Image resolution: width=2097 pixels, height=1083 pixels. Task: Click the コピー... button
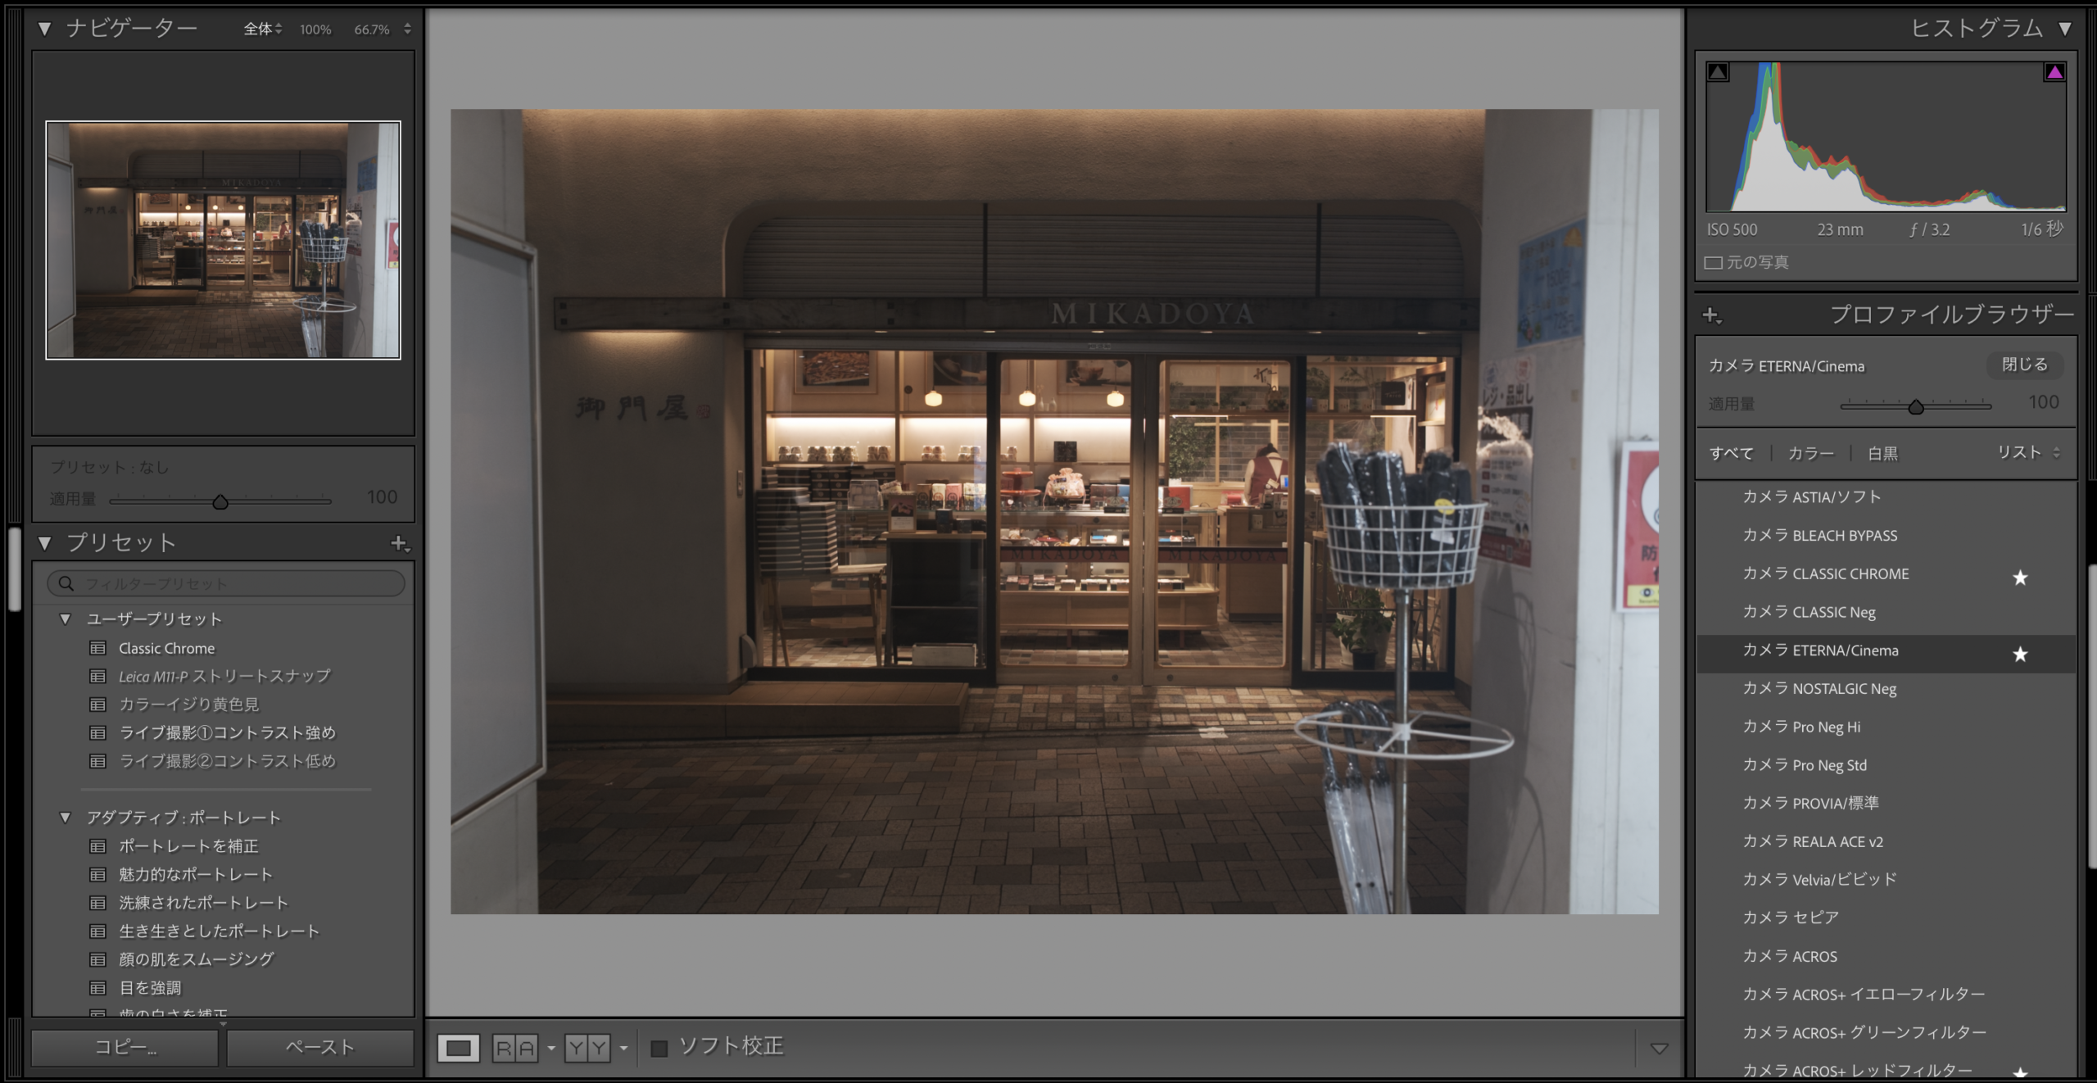click(125, 1048)
